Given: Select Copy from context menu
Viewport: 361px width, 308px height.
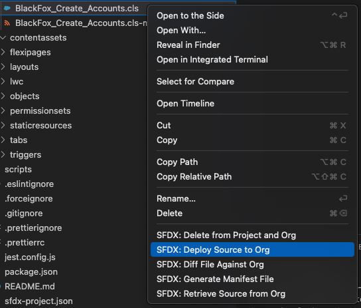Looking at the screenshot, I should tap(252, 140).
